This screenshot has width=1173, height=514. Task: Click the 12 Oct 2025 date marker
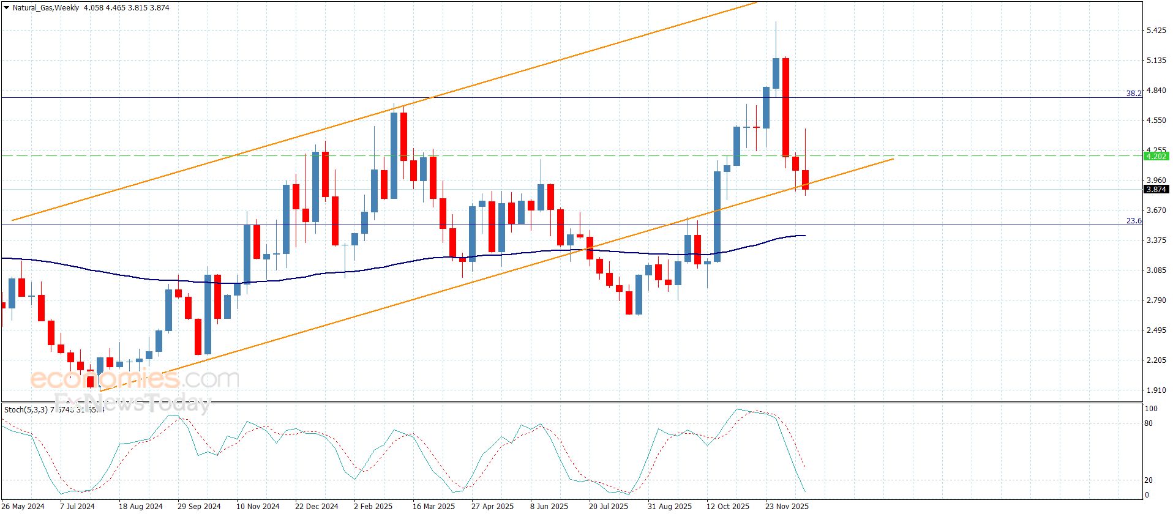727,506
